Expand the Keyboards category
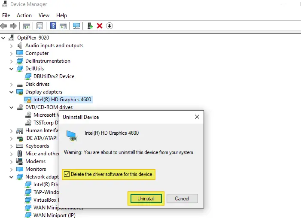 coord(11,146)
